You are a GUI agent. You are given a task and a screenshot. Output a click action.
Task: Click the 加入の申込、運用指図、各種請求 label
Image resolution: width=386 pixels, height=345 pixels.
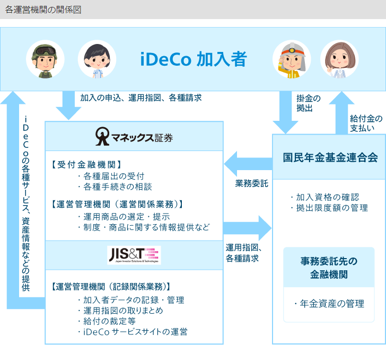[x=141, y=98]
